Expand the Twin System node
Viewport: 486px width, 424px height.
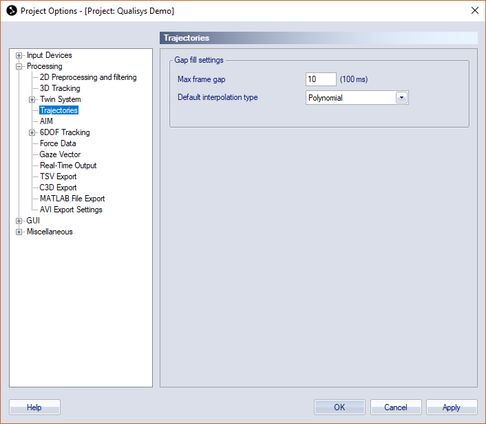click(x=32, y=100)
